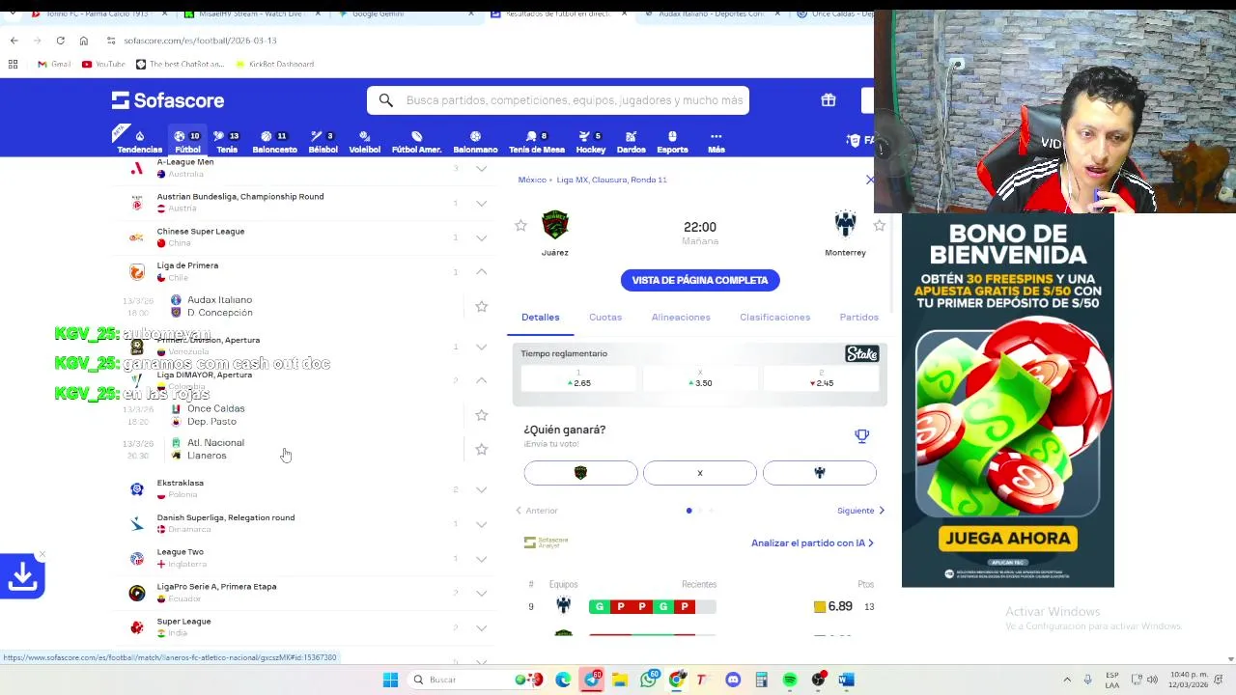Click the browser address bar URL
Screen dimensions: 1236x695
[x=200, y=41]
